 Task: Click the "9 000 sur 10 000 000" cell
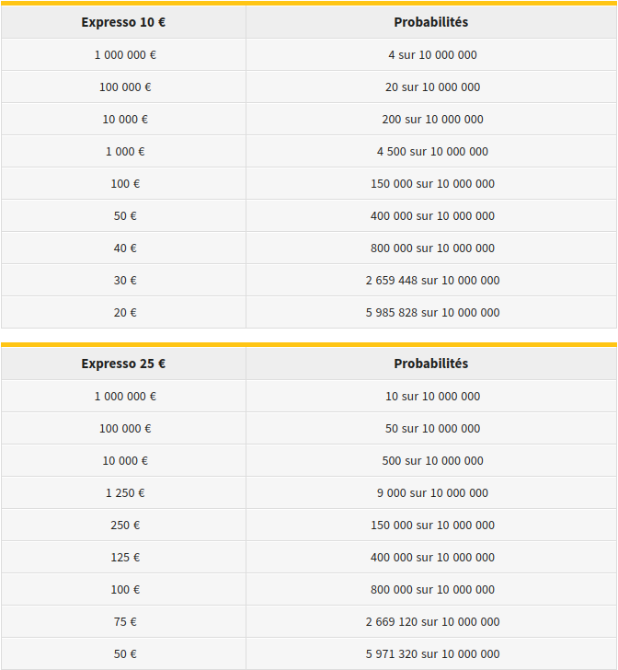pyautogui.click(x=432, y=493)
